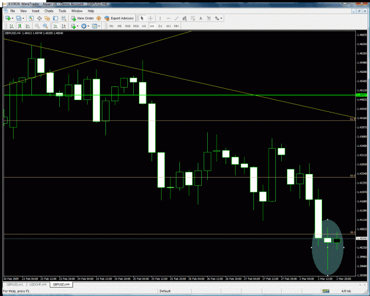This screenshot has height=296, width=370.
Task: Click the 'For Help, press F1' status text
Action: [16, 291]
